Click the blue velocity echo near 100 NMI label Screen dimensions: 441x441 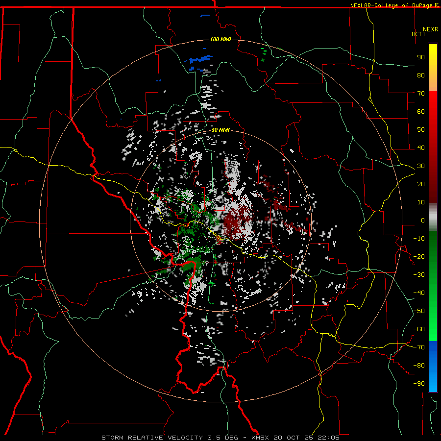click(x=200, y=60)
